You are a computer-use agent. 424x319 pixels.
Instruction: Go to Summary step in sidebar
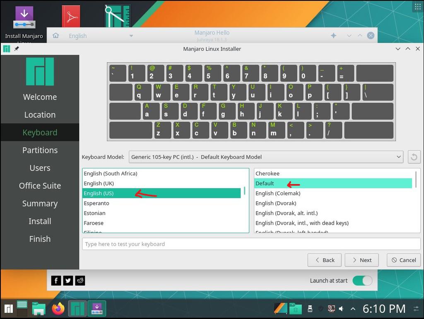(x=40, y=204)
